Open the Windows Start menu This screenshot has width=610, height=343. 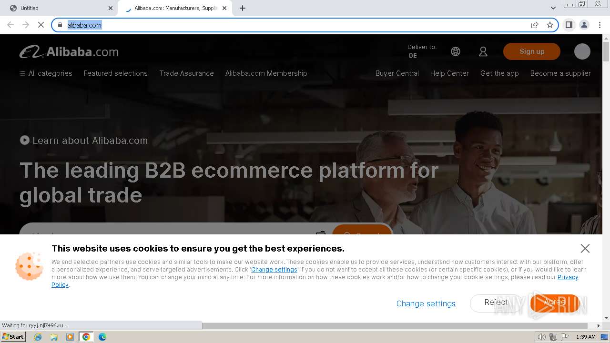coord(13,337)
